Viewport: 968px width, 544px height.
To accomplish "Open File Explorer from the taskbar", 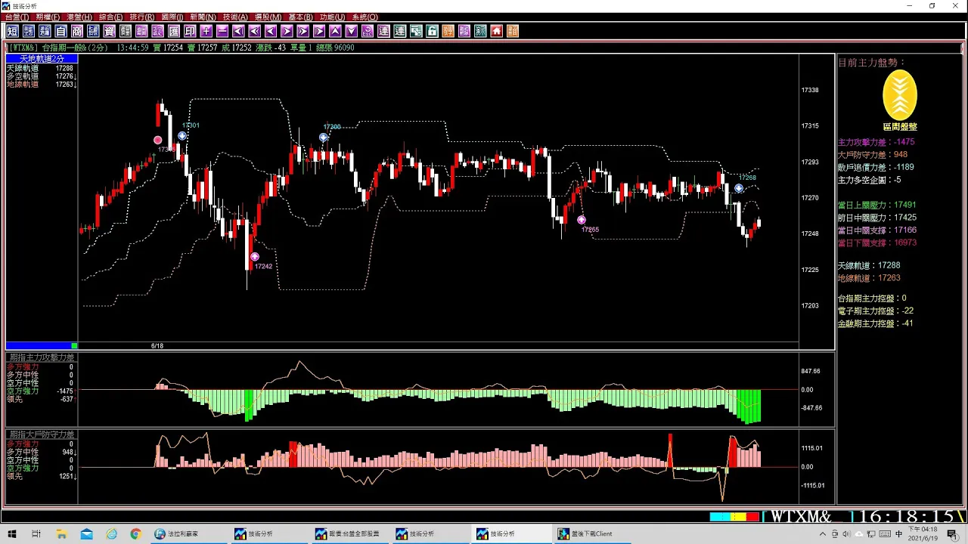I will pyautogui.click(x=61, y=534).
